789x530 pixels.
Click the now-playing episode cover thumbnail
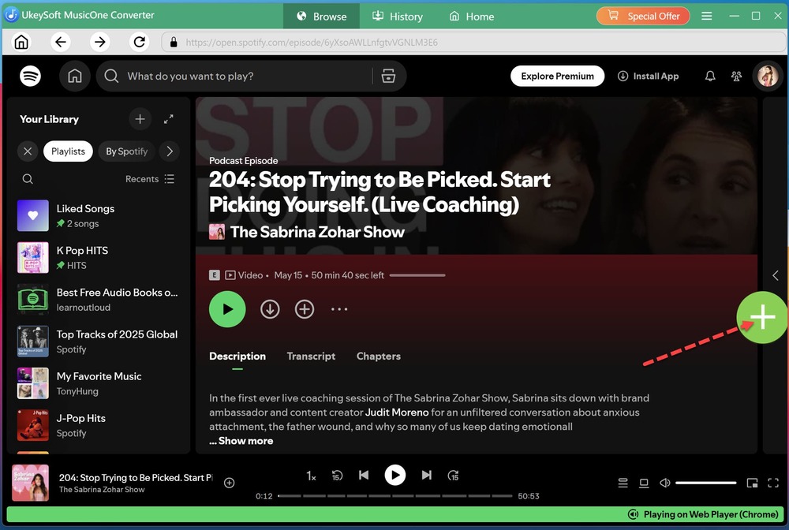pos(30,483)
